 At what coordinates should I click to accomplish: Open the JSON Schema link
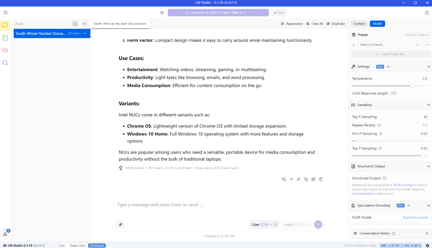coord(402,185)
